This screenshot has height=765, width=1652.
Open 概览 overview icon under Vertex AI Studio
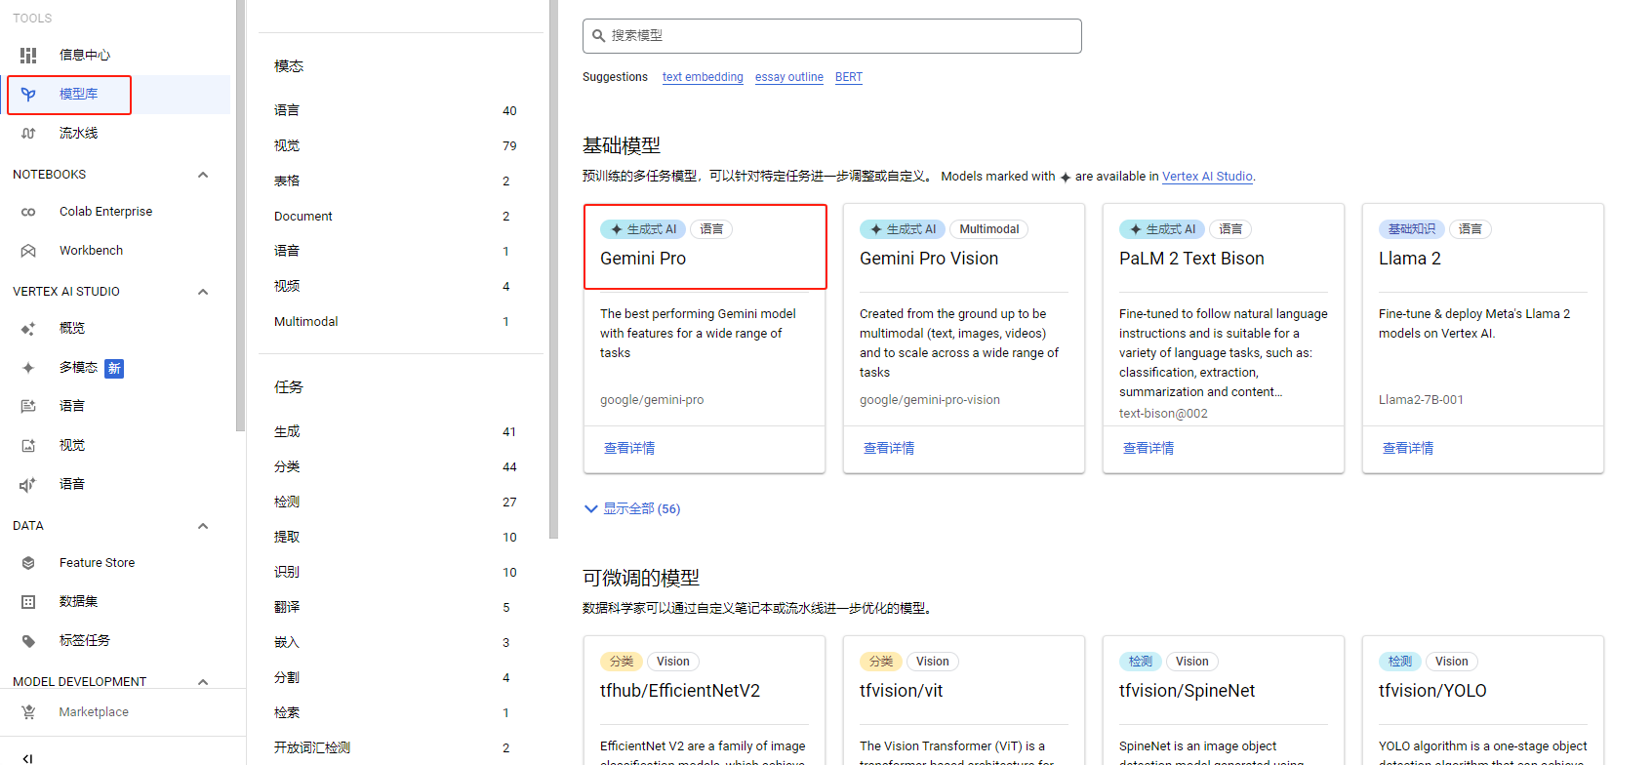tap(28, 329)
